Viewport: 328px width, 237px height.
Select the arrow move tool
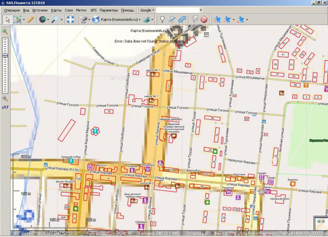click(x=7, y=19)
